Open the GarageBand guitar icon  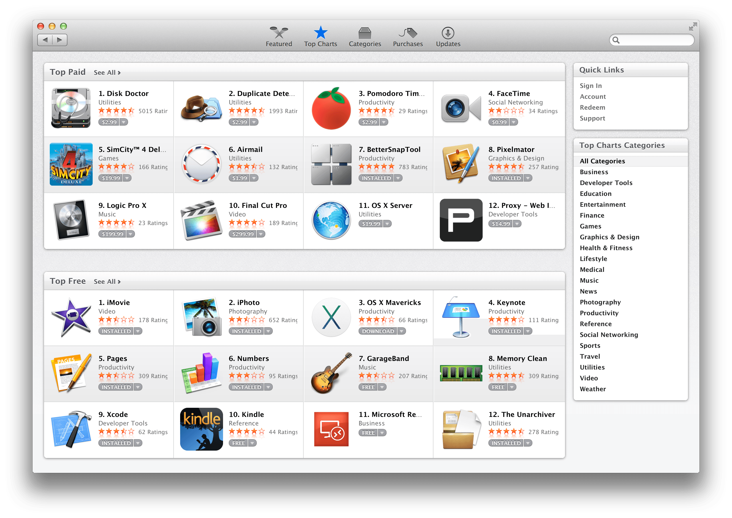tap(331, 373)
